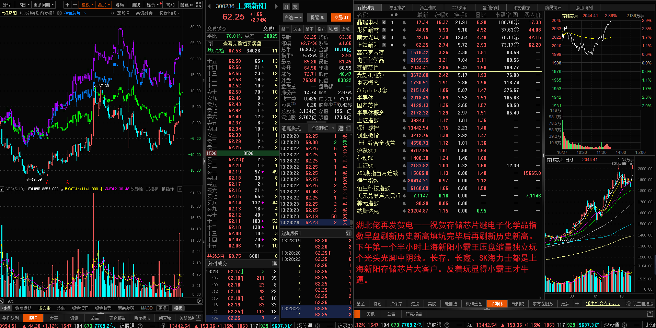This screenshot has height=328, width=656.
Task: Open 抓牛机会在这 link
Action: pyautogui.click(x=603, y=304)
